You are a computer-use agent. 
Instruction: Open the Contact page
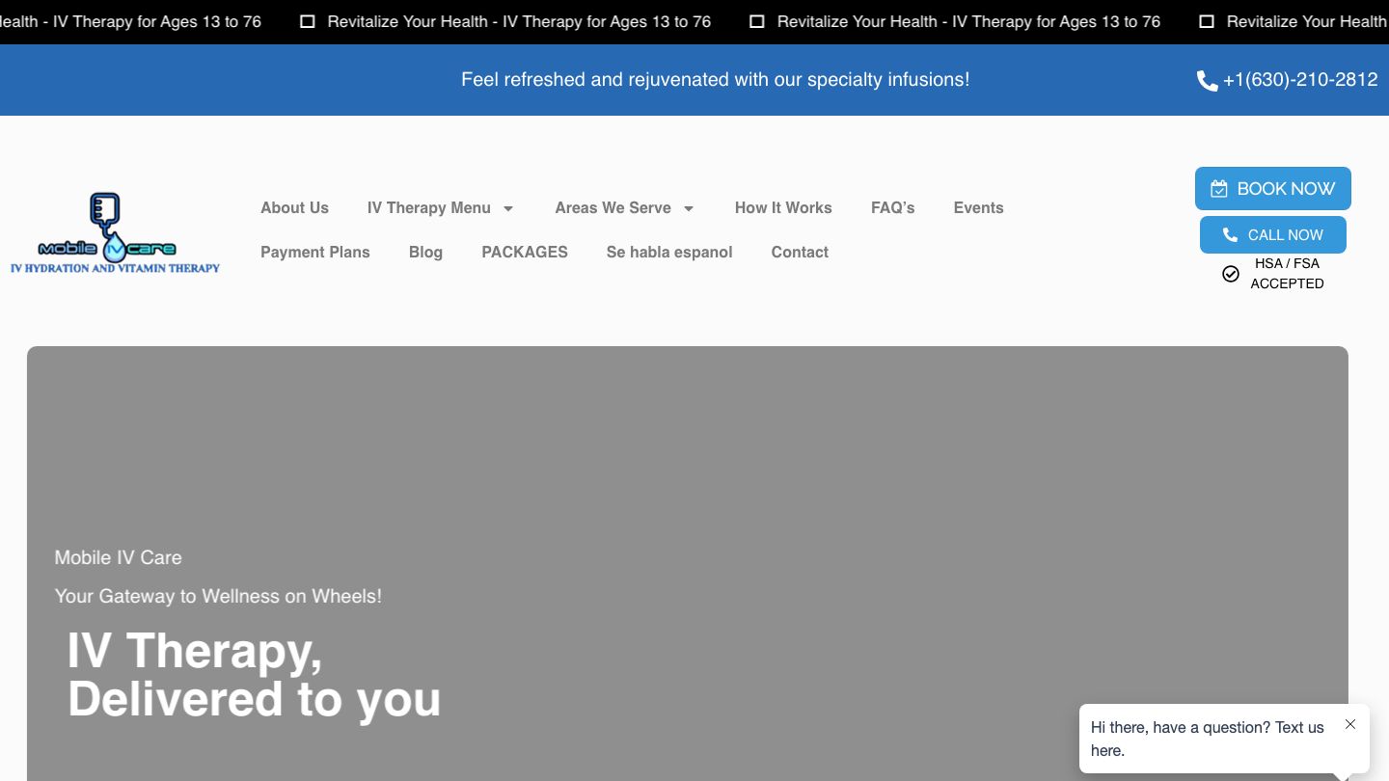[x=799, y=252]
